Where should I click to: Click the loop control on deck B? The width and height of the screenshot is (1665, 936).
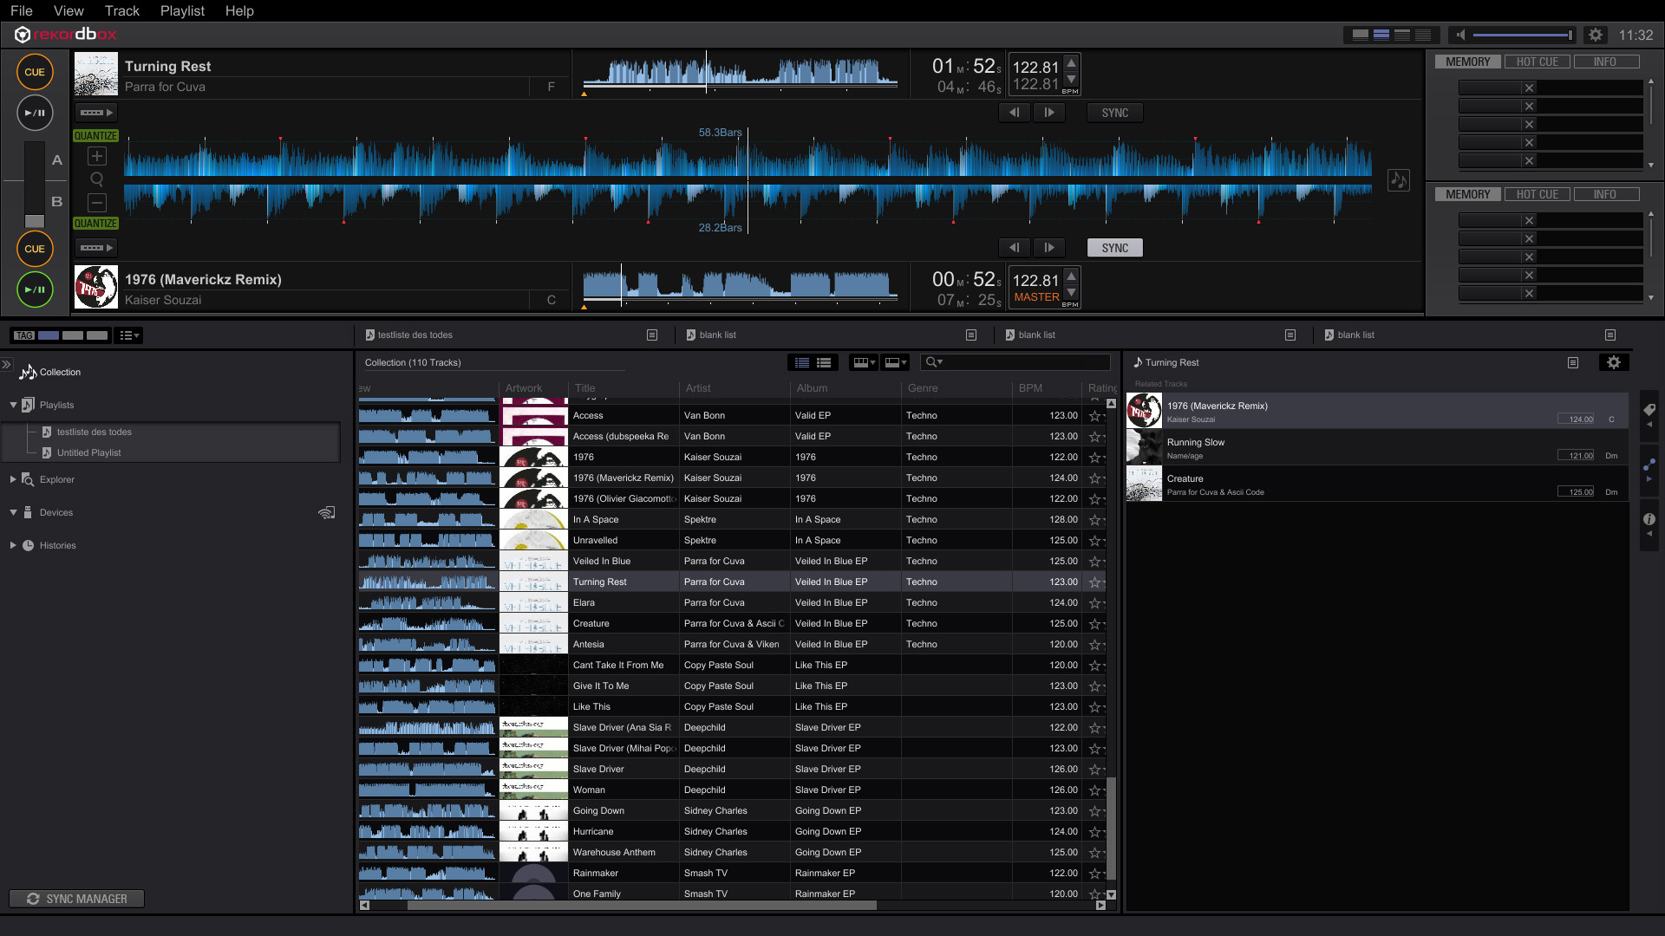point(95,248)
